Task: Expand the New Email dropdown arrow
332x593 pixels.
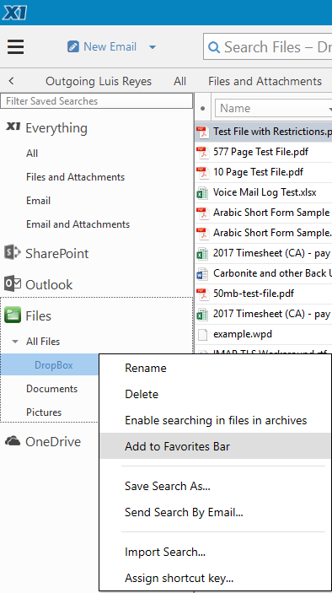Action: click(153, 47)
